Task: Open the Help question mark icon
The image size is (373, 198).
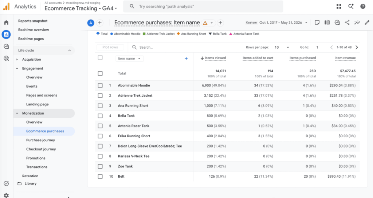Action: pos(363,7)
